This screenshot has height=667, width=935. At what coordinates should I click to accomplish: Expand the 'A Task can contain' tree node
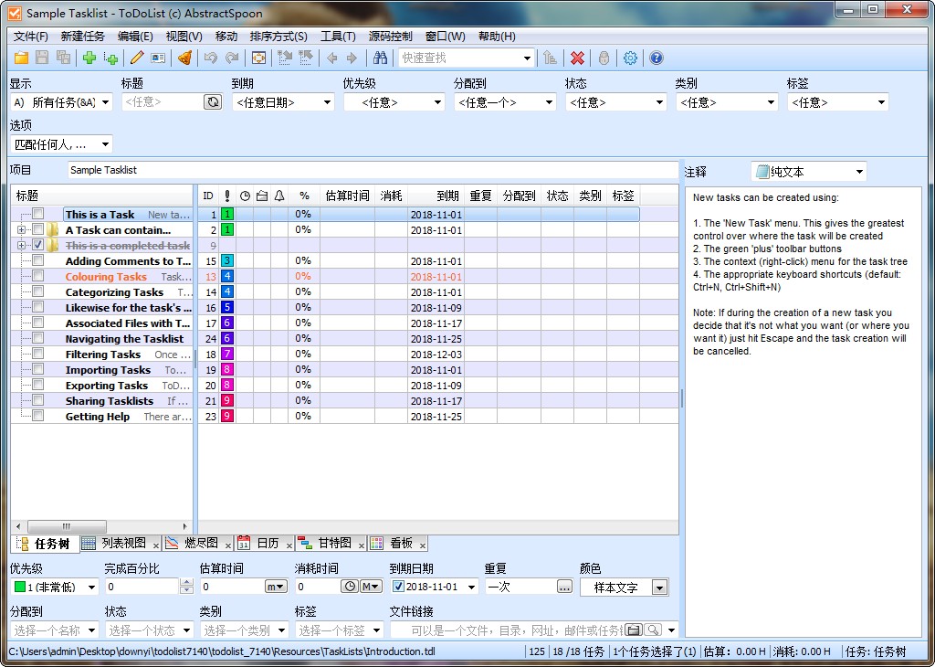[21, 230]
